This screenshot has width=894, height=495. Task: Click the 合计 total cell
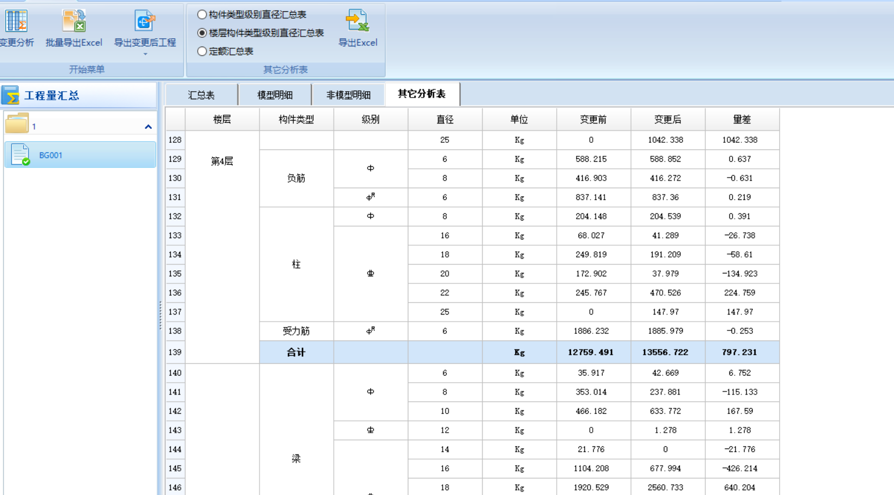(x=297, y=352)
